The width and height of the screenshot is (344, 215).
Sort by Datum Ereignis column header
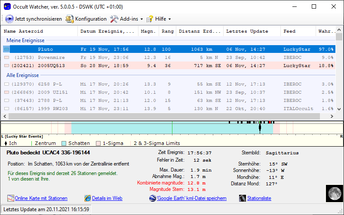(x=107, y=31)
